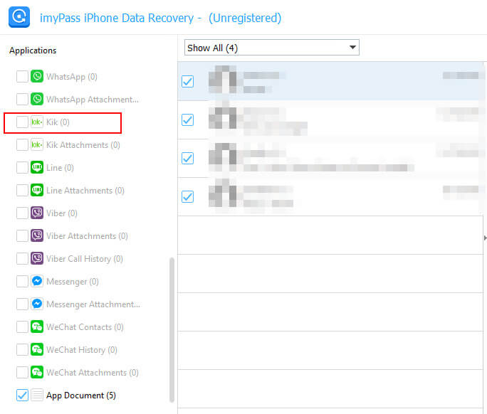Select the Line (0) label
Screen dimensions: 487x414
(60, 168)
